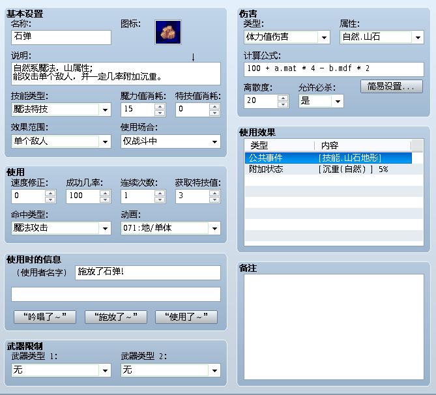The height and width of the screenshot is (395, 436).
Task: Open the 允许必杀 dropdown showing 是
Action: coord(321,101)
